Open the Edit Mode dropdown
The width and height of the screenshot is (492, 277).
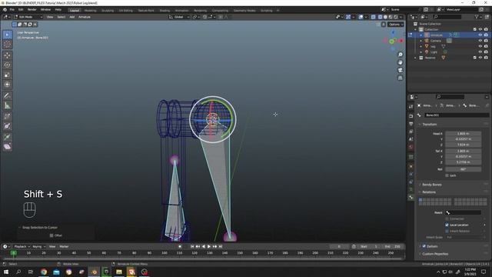[x=28, y=17]
